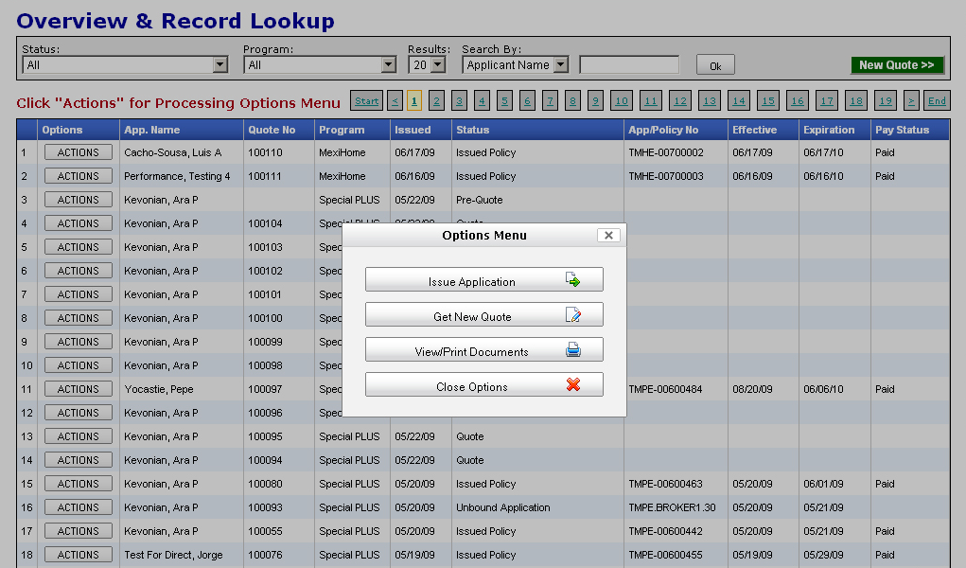Click the View/Print Documents printer icon

pyautogui.click(x=573, y=349)
